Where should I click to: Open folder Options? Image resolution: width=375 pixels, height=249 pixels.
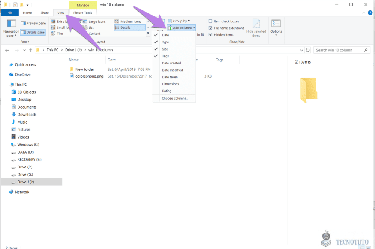[276, 28]
